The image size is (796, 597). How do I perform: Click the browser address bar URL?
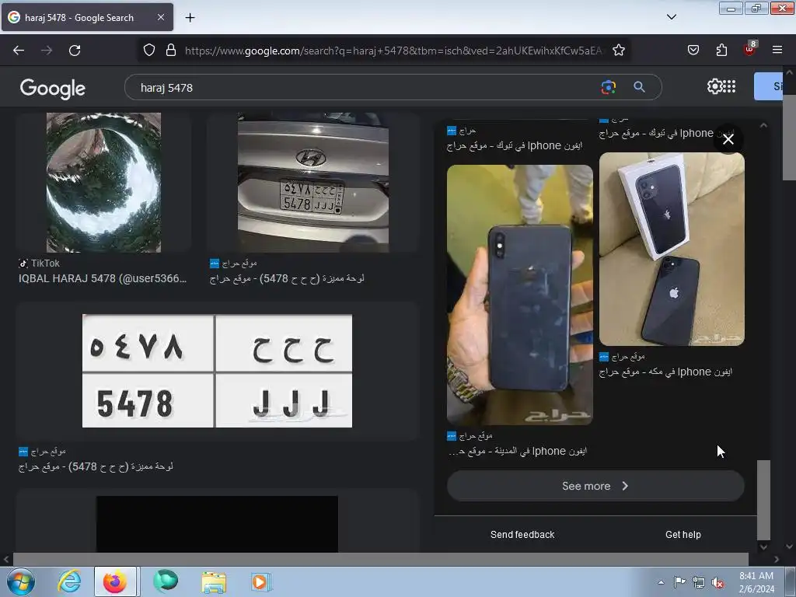pyautogui.click(x=393, y=51)
